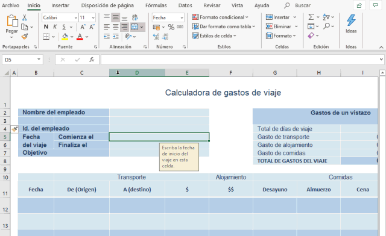Apply percent style icon
This screenshot has height=236, width=386.
171,27
